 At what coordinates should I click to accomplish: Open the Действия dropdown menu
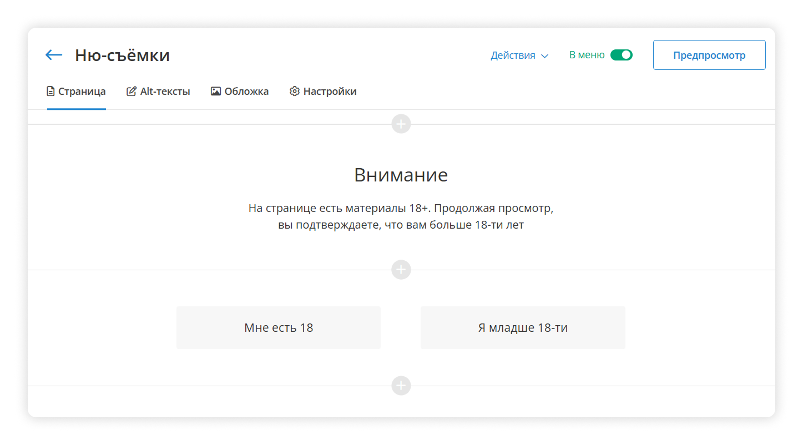click(519, 55)
